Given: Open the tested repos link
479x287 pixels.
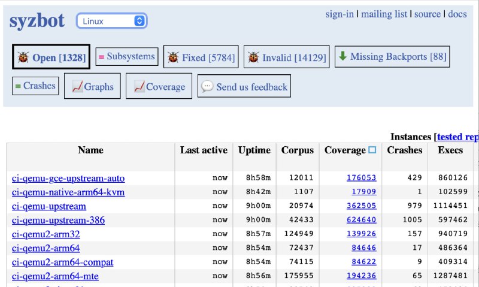Looking at the screenshot, I should point(457,137).
